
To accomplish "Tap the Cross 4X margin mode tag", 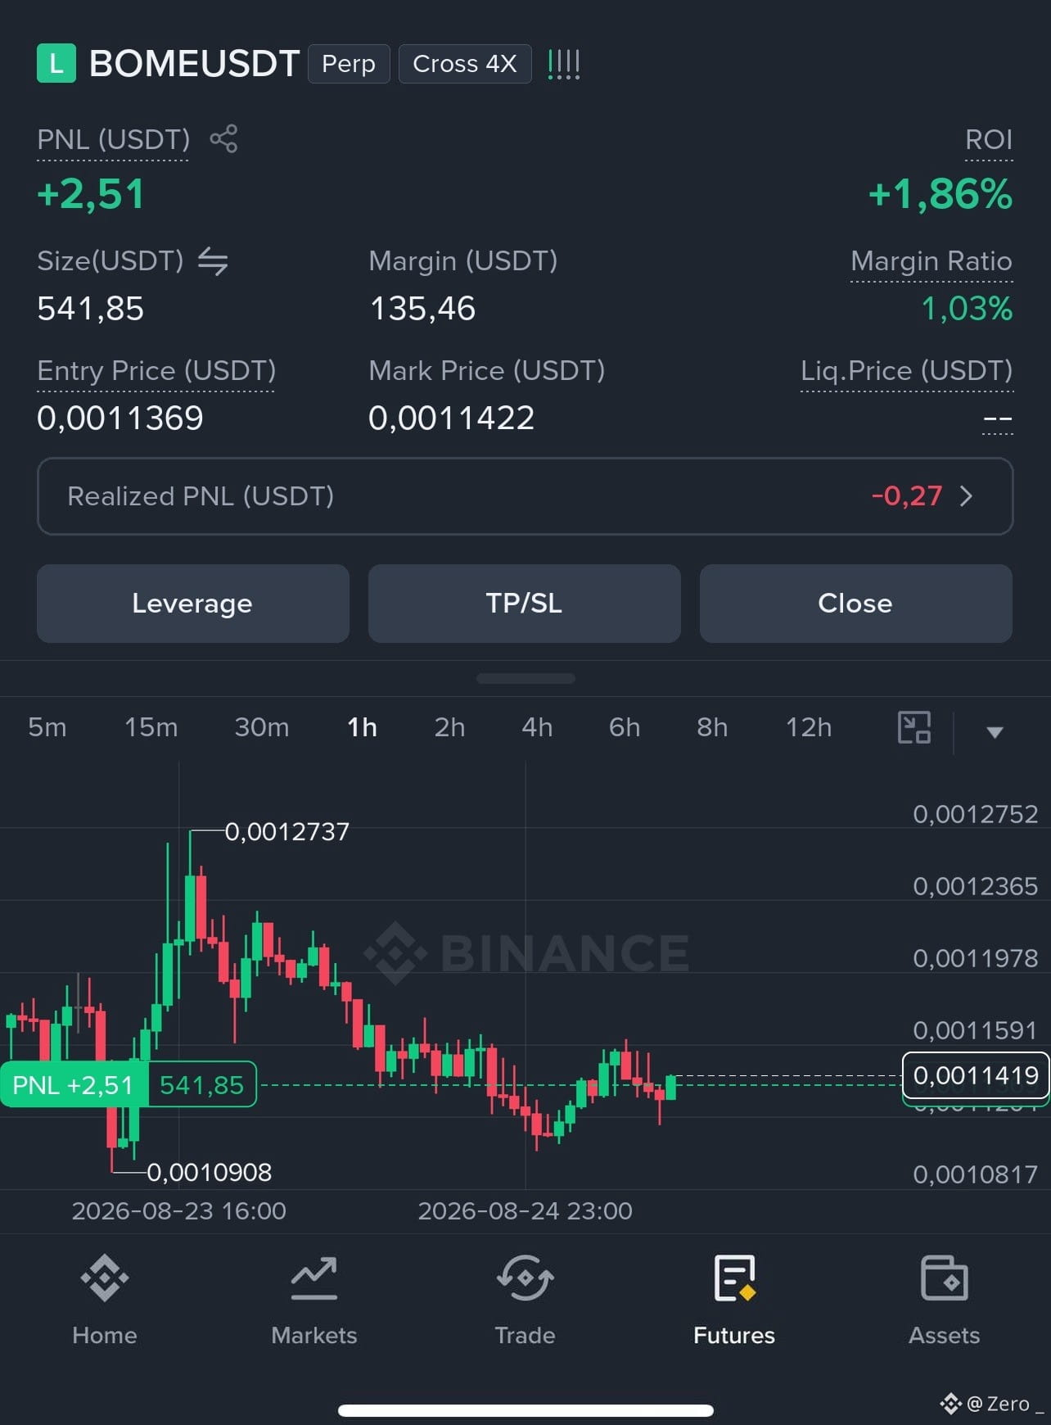I will [465, 64].
